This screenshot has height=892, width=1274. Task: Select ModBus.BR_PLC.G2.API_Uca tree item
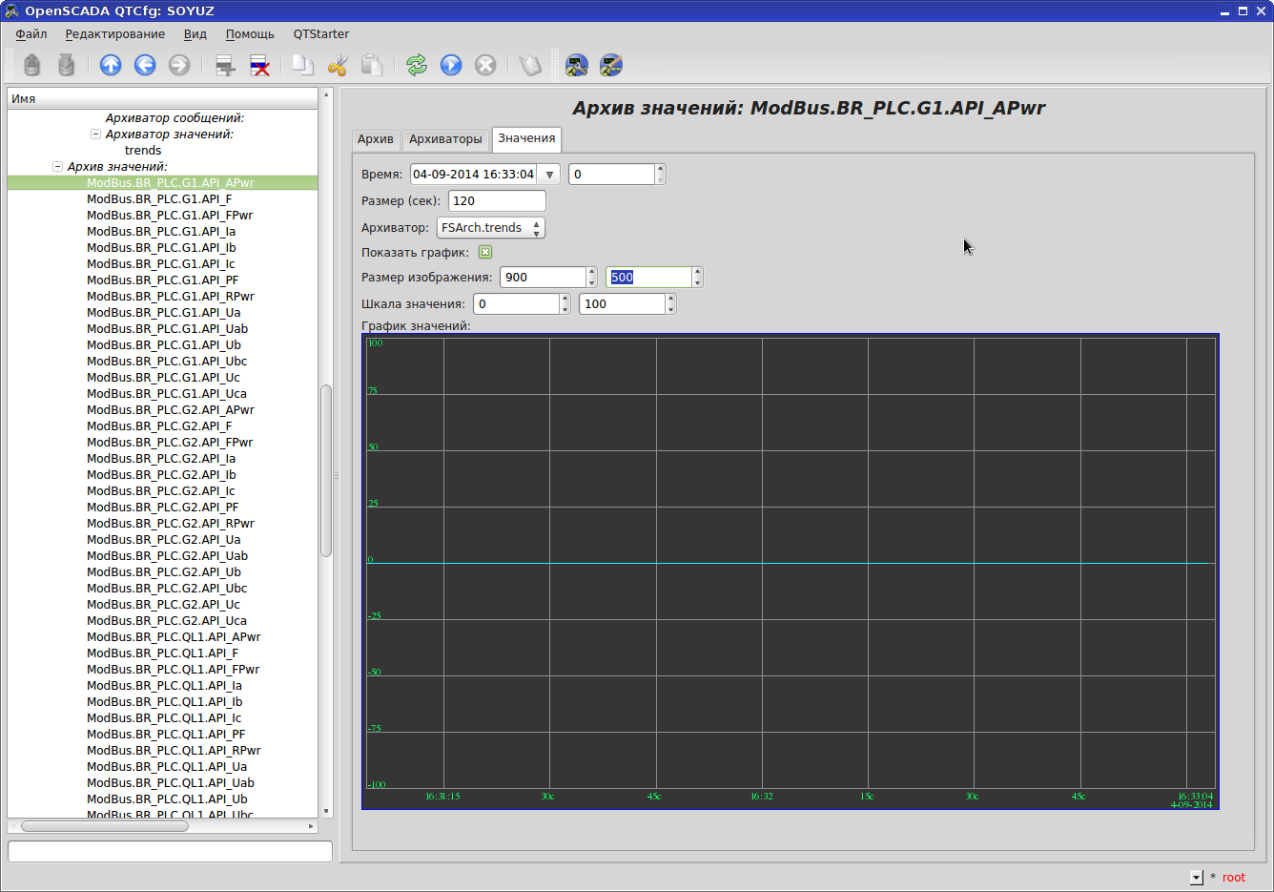167,621
